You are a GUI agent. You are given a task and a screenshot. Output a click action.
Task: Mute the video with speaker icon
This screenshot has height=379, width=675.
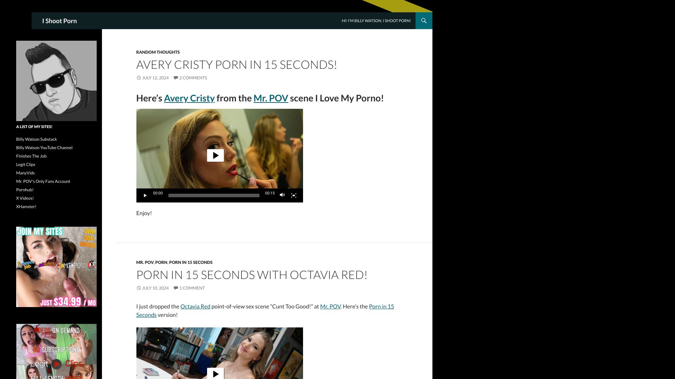[282, 195]
